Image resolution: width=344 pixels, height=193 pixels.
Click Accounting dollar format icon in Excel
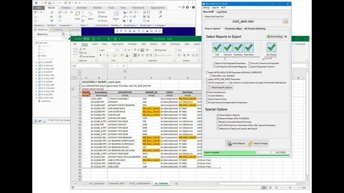point(179,55)
